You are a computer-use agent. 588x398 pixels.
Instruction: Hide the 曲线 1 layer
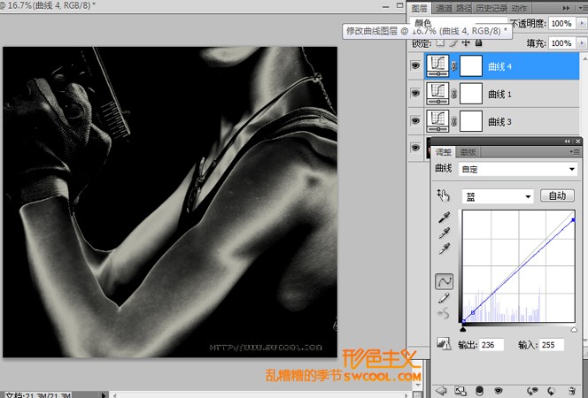coord(415,93)
